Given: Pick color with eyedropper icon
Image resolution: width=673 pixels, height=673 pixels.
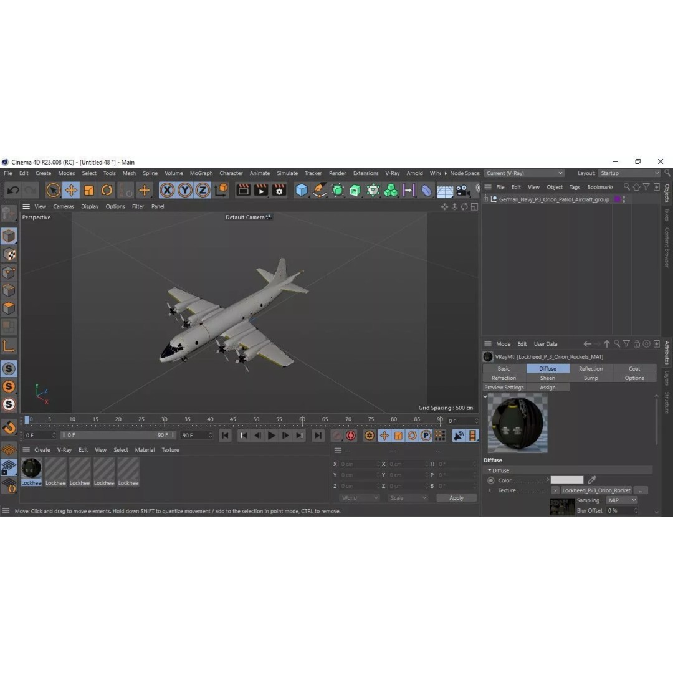Looking at the screenshot, I should coord(592,480).
